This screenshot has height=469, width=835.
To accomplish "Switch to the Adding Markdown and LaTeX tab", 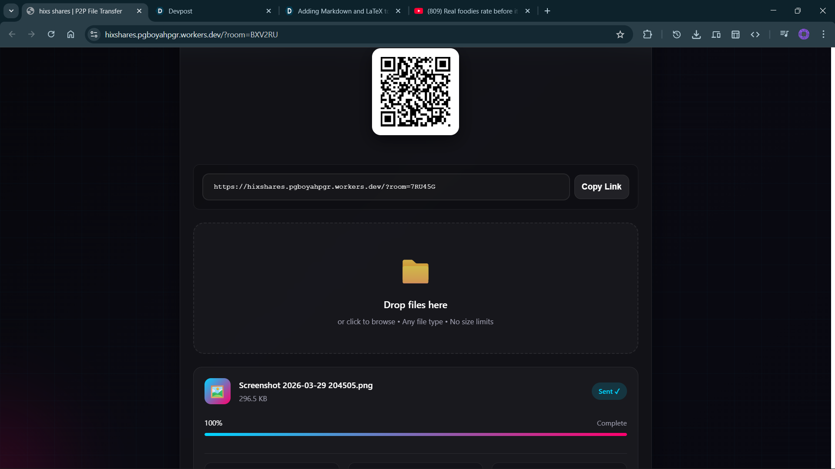I will click(x=343, y=11).
